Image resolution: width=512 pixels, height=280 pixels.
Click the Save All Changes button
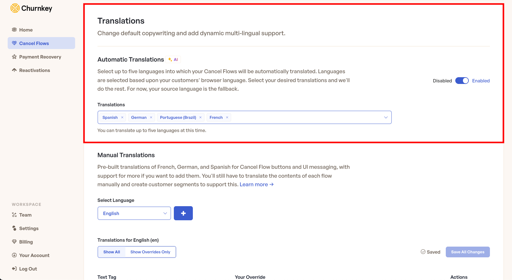[468, 252]
